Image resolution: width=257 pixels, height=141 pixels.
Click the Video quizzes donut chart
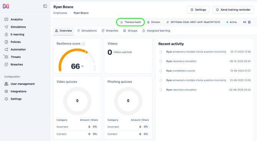(x=77, y=101)
